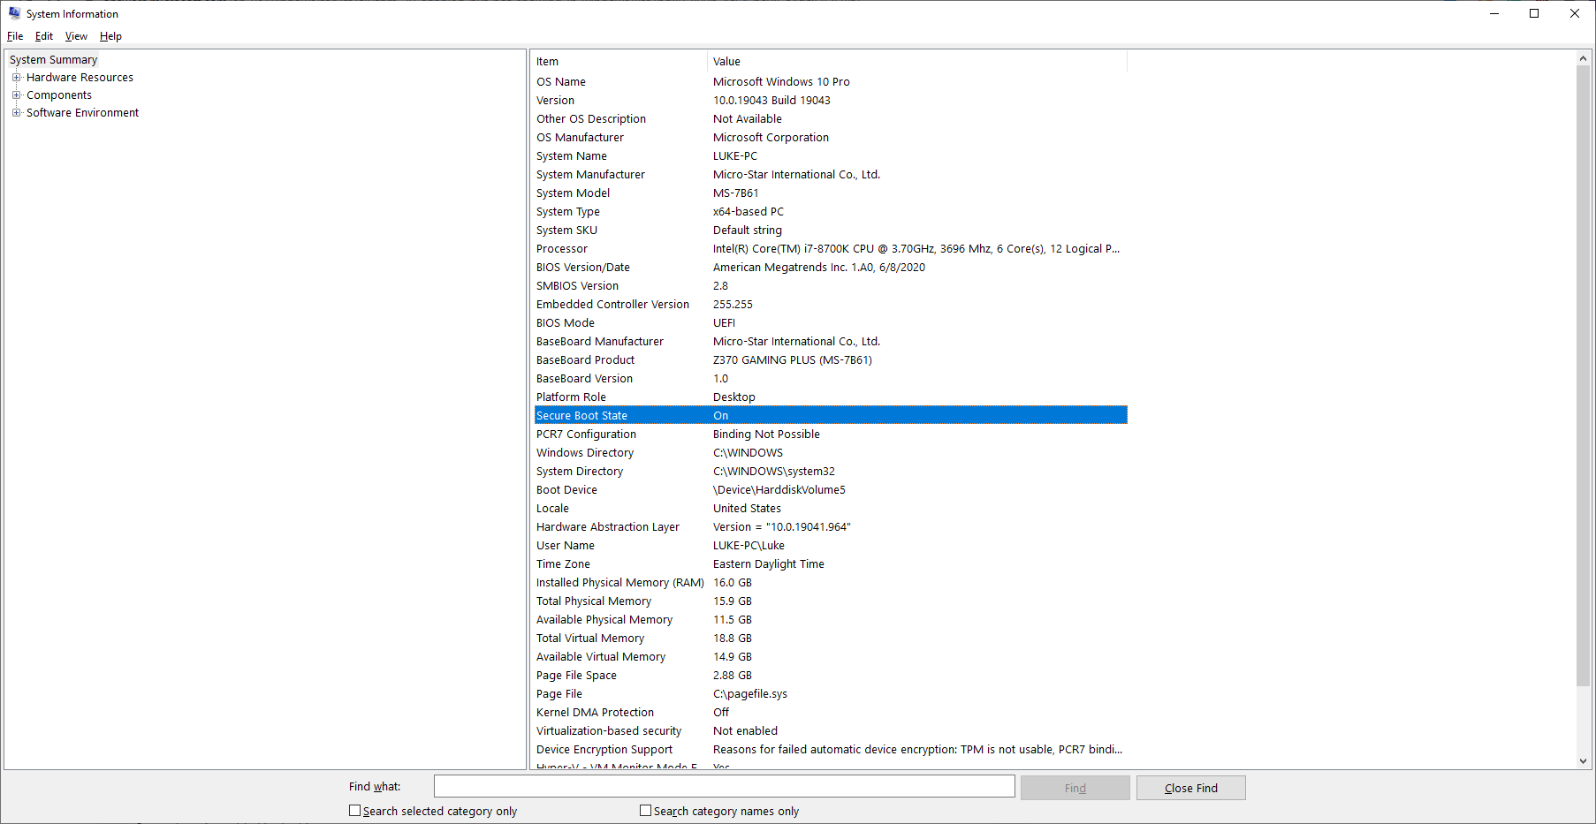Click the vertical scrollbar thumb
This screenshot has width=1596, height=824.
tap(1583, 375)
